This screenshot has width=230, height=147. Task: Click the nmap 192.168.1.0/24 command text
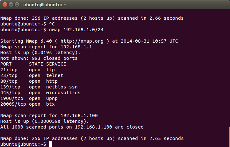(x=76, y=30)
